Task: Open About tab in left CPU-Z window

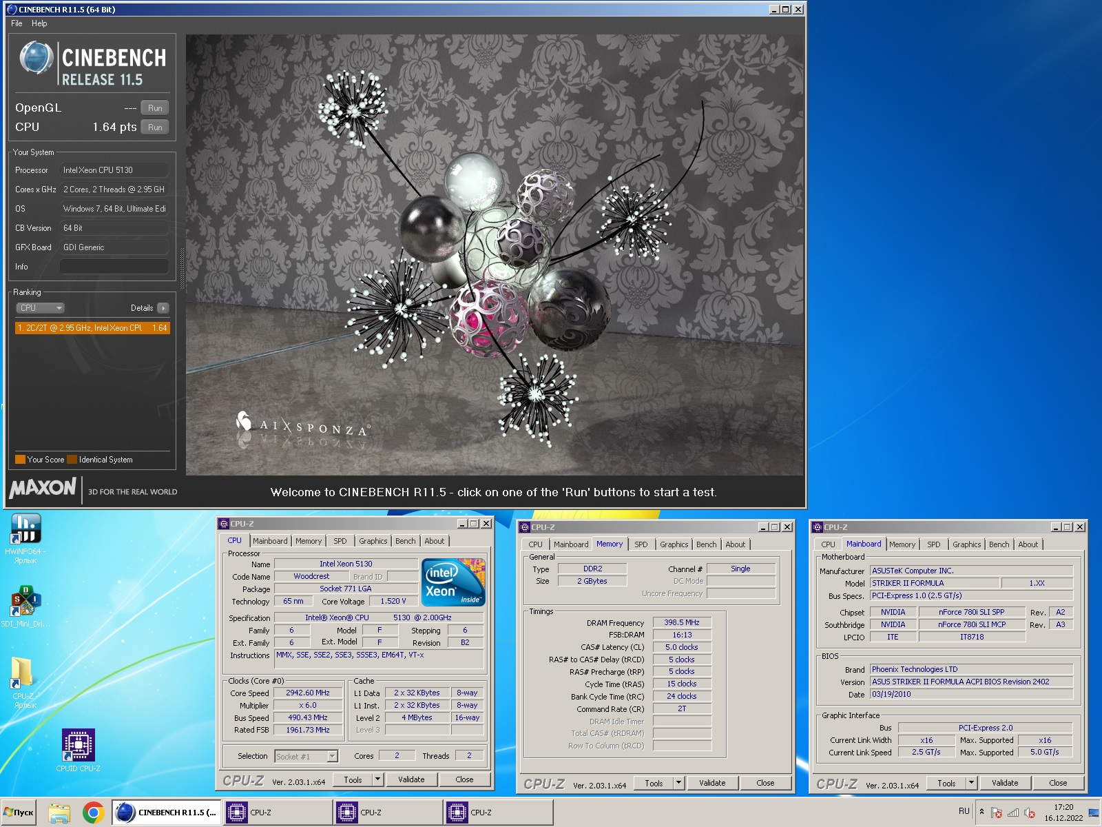Action: pyautogui.click(x=435, y=541)
